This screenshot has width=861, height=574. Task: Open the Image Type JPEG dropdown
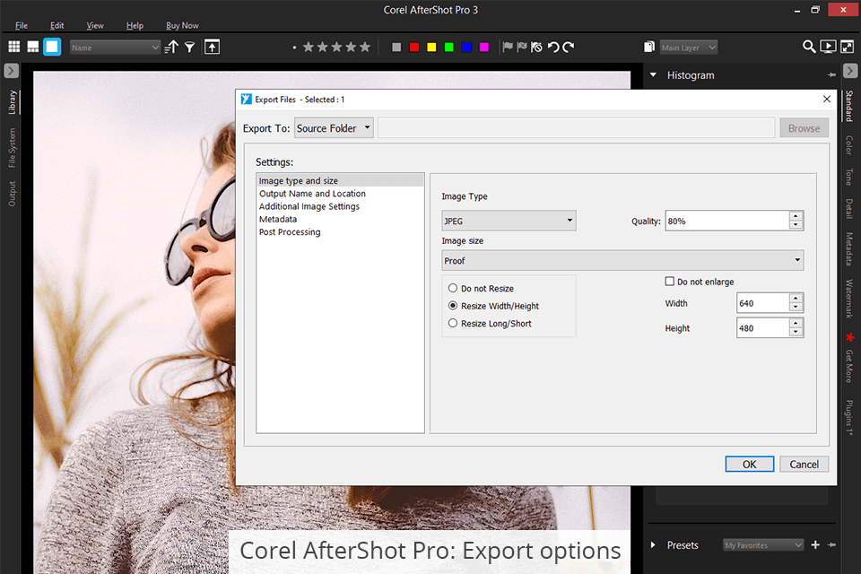[509, 221]
